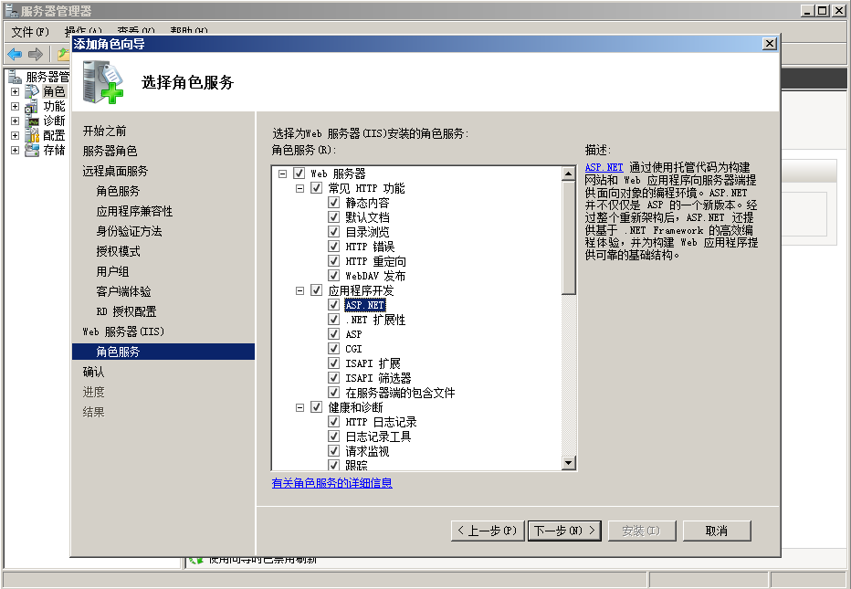851x589 pixels.
Task: Close the 添加角色向导 dialog
Action: click(769, 44)
